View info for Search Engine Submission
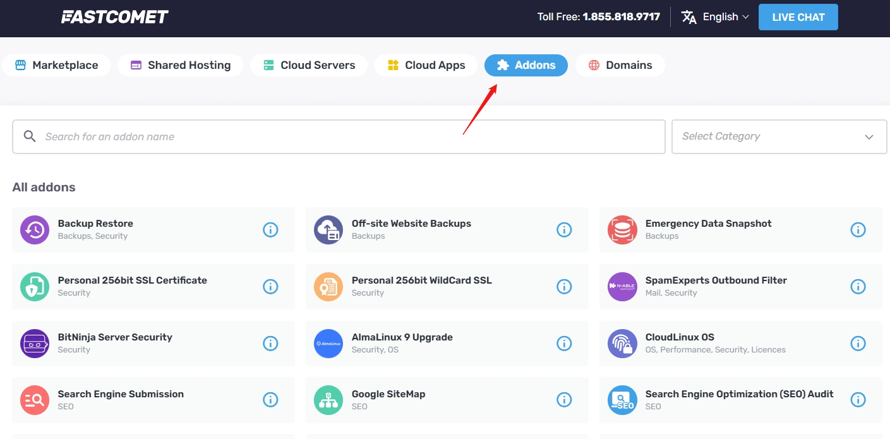Viewport: 890px width, 439px height. 270,400
